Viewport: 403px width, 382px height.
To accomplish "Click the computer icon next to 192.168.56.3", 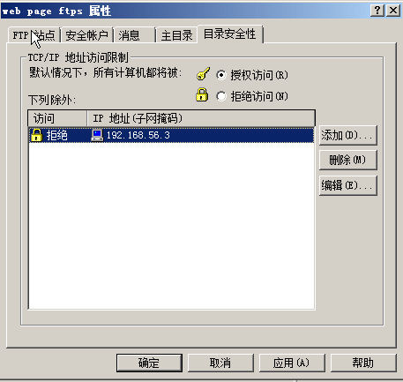I will [97, 135].
